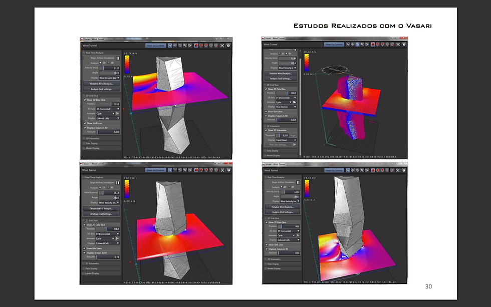This screenshot has height=307, width=491.
Task: Click Apply threshold button, 59,33 m/s window
Action: (x=293, y=136)
